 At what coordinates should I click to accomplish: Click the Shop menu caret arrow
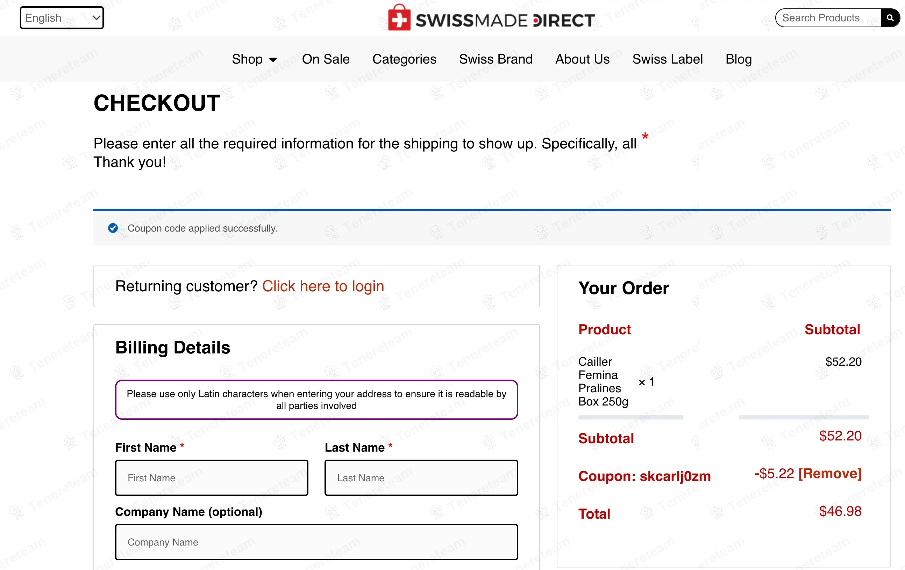pyautogui.click(x=273, y=60)
